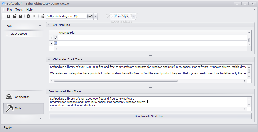This screenshot has height=132, width=258.
Task: Click the empty XML Map File cell in the first row
Action: (x=153, y=38)
